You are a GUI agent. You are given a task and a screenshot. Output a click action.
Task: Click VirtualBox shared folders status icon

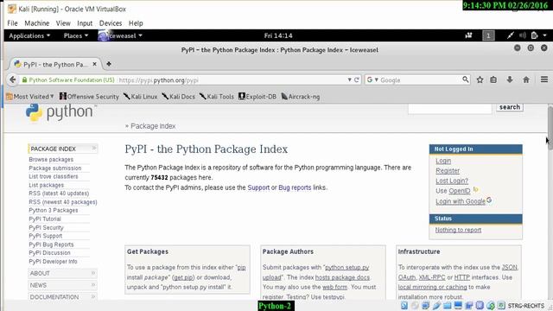point(448,305)
